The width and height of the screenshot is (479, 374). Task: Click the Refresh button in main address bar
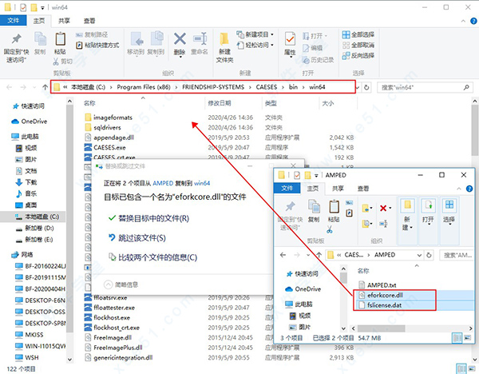click(366, 87)
